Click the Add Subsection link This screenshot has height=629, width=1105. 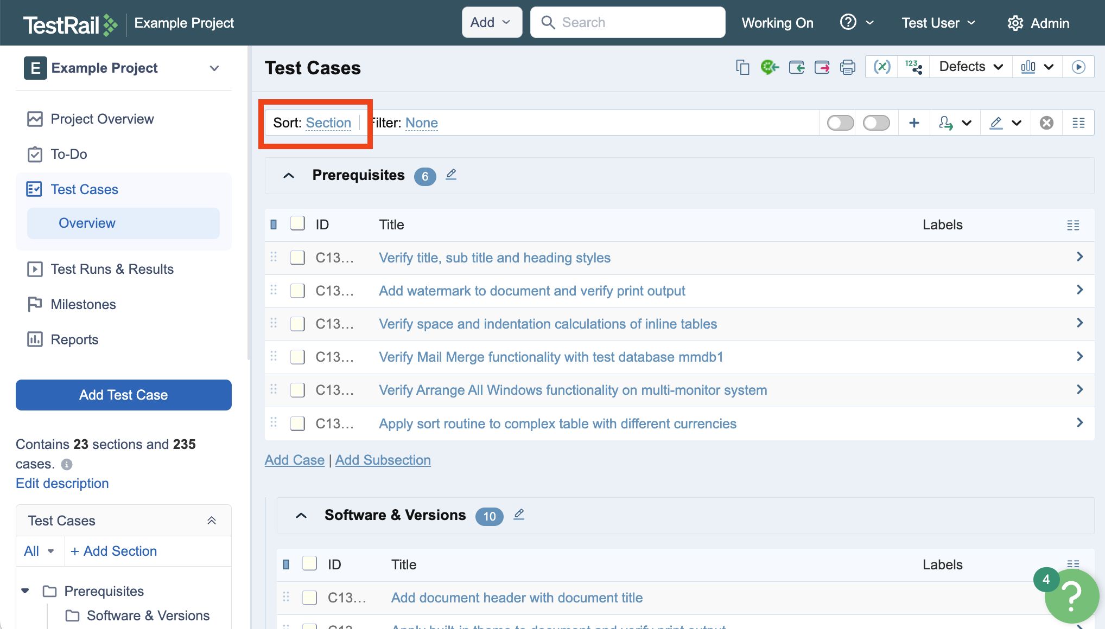click(x=383, y=460)
